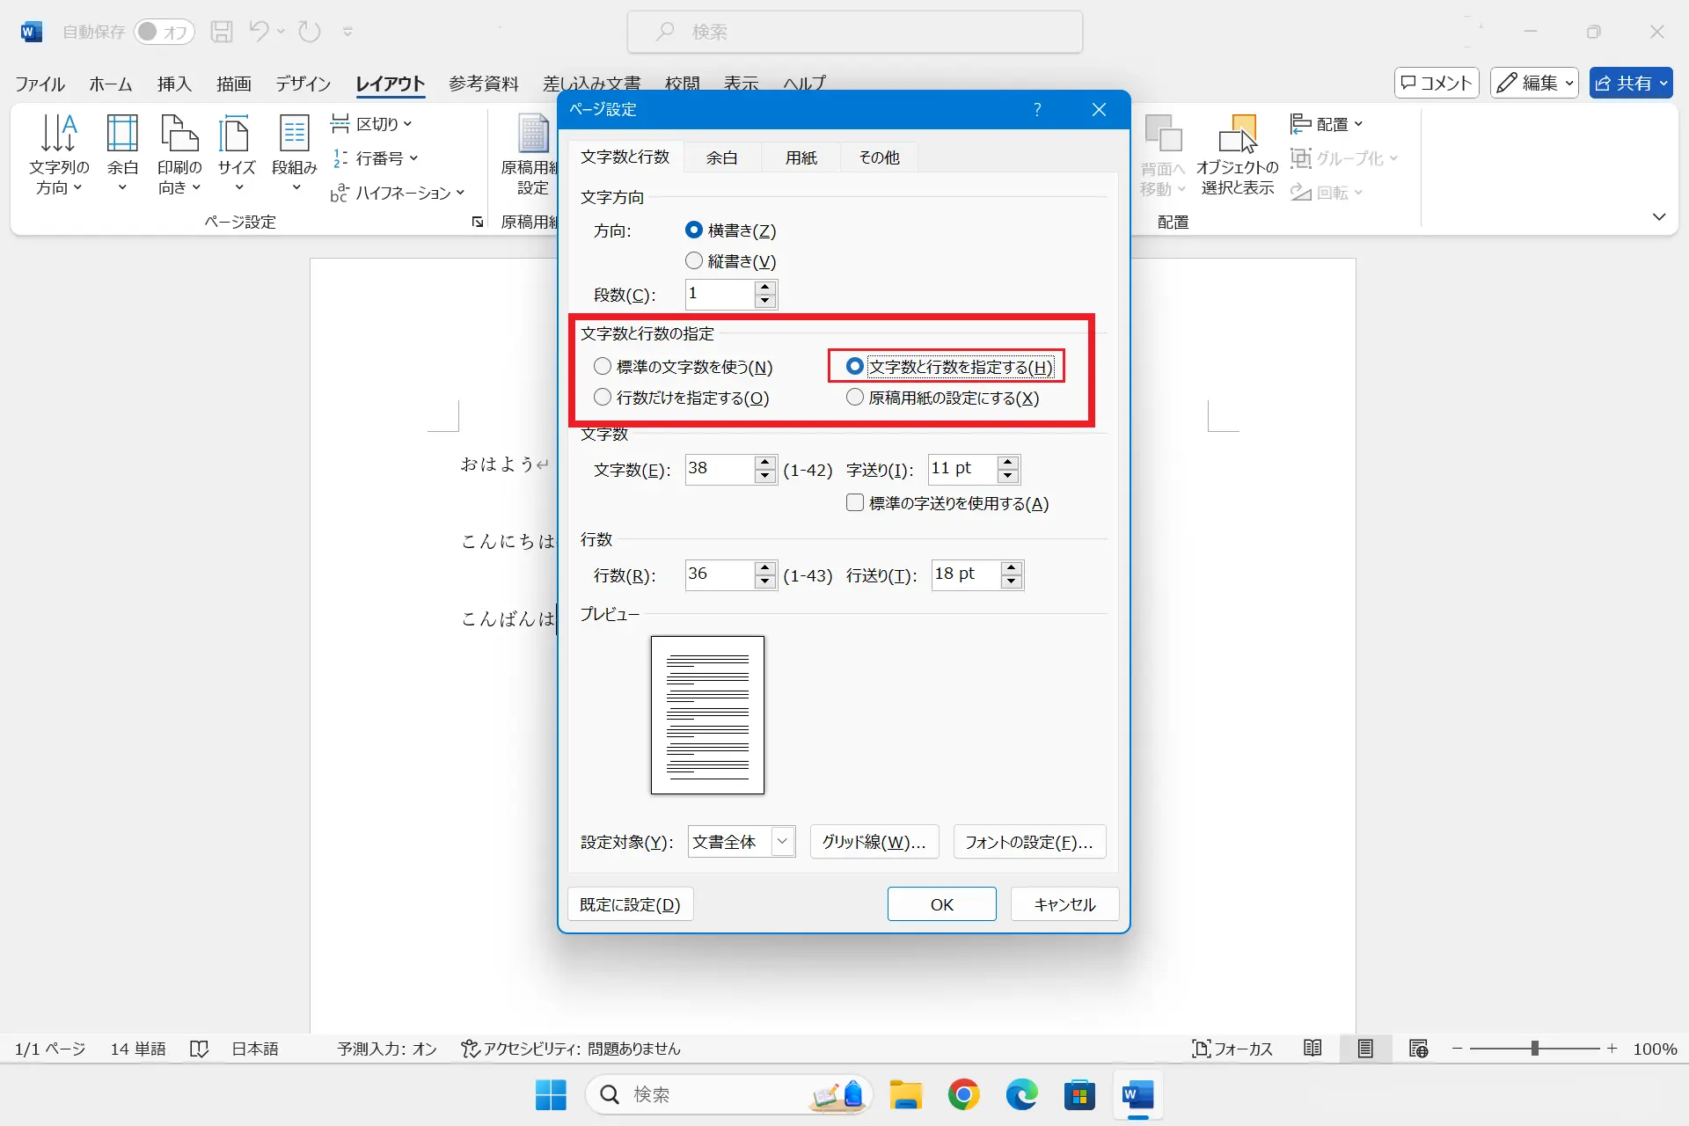Screen dimensions: 1689x1126
Task: Click the キャンセル button
Action: coord(1064,904)
